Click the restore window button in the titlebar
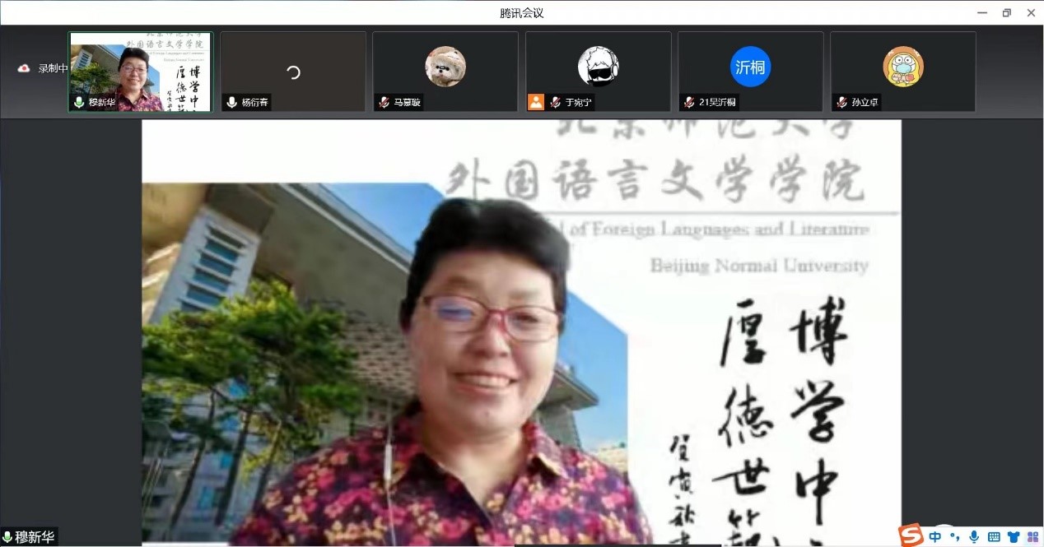Screen dimensions: 1044x547 pos(1005,12)
